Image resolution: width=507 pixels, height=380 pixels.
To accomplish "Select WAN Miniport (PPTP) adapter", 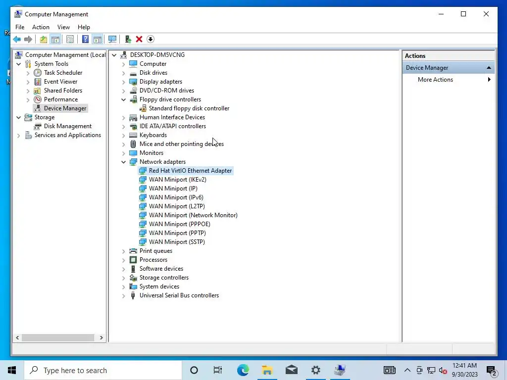I will (177, 233).
